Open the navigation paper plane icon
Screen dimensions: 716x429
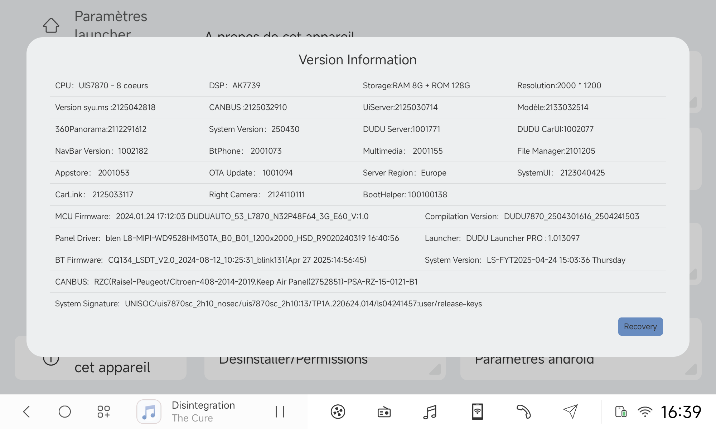[570, 411]
